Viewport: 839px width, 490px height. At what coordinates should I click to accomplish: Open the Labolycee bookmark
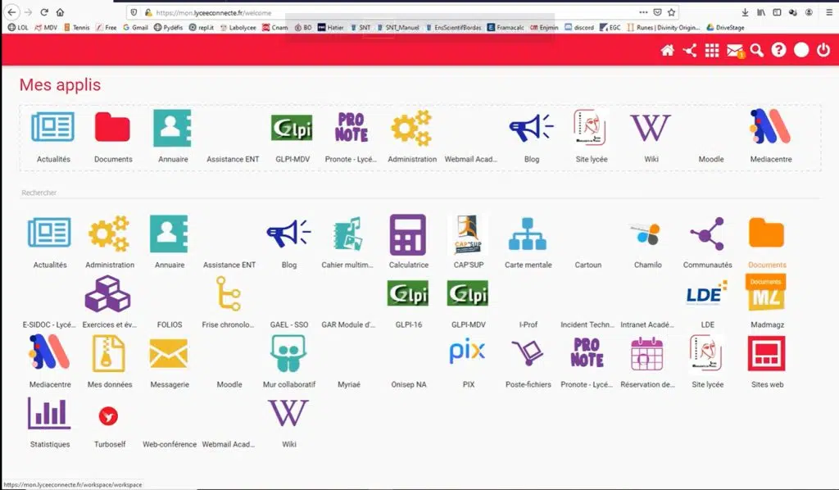point(238,27)
